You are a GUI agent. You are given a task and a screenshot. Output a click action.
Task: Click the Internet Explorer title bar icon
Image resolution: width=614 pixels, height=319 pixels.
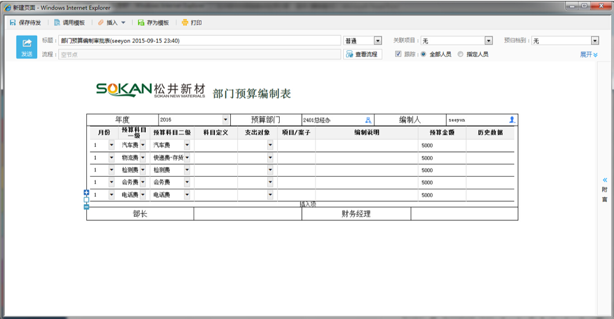pyautogui.click(x=8, y=8)
